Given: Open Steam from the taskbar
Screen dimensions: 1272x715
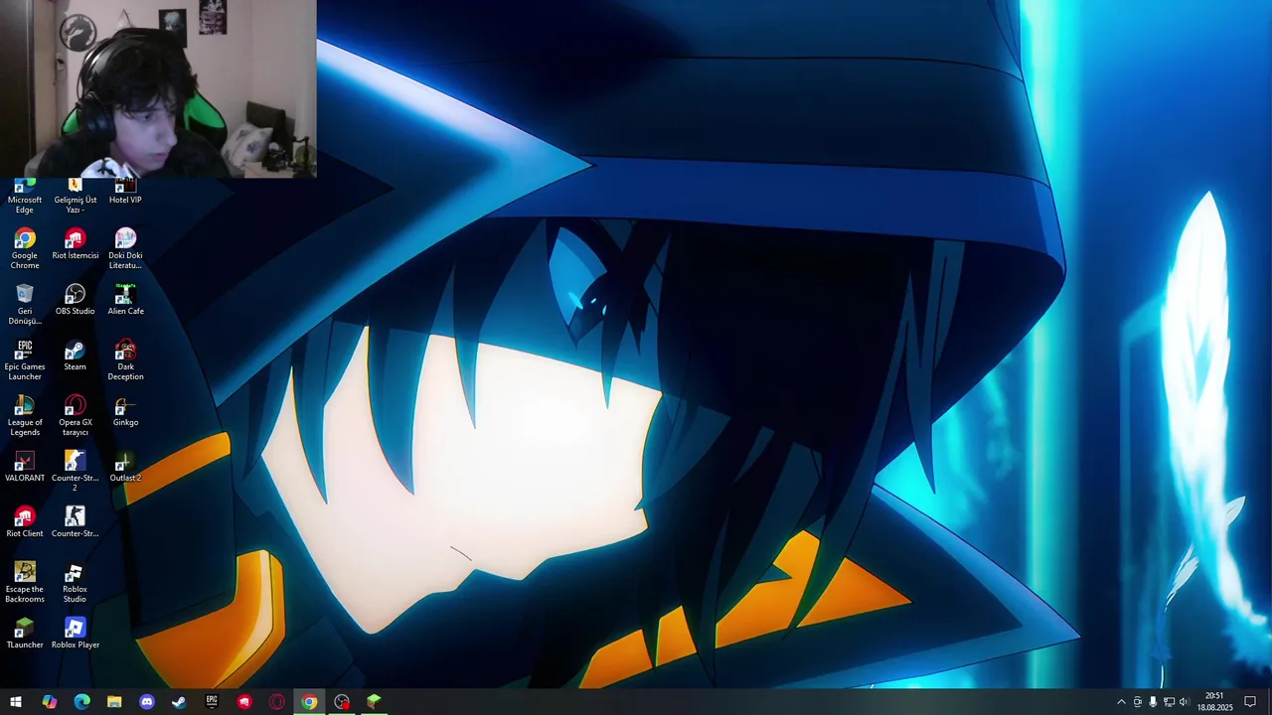Looking at the screenshot, I should pyautogui.click(x=179, y=702).
